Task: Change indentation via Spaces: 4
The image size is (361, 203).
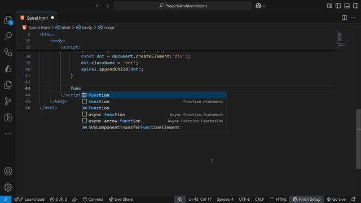Action: tap(225, 199)
